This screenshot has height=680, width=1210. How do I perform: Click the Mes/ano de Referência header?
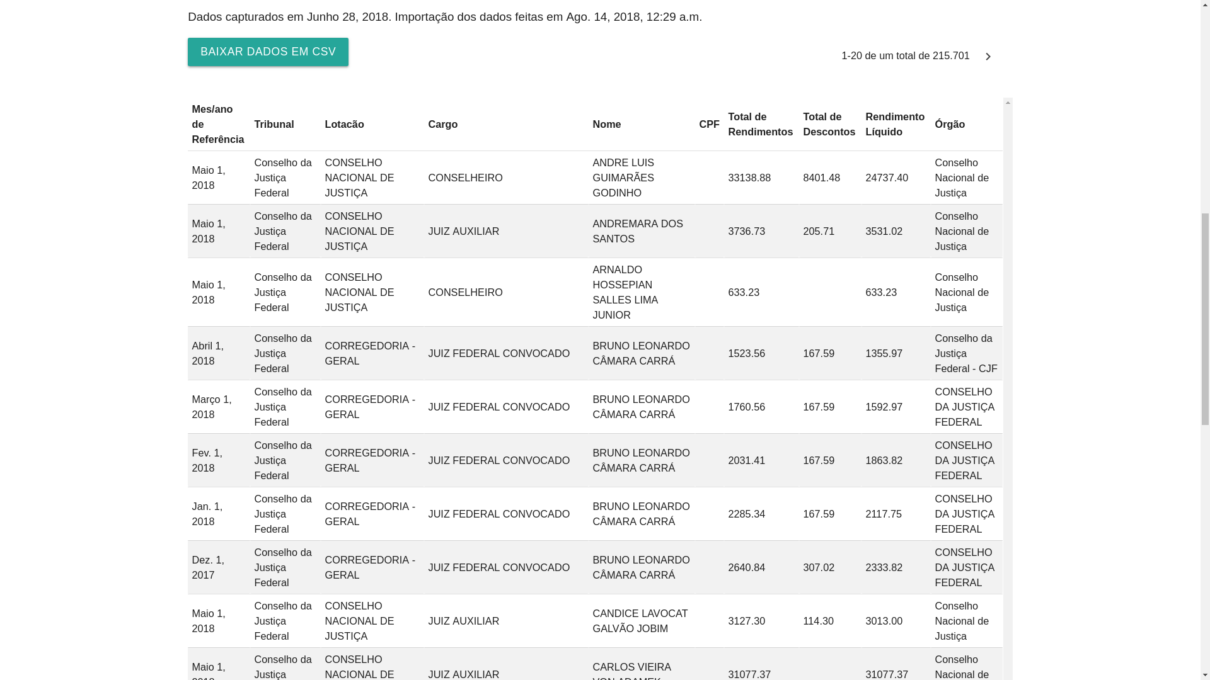(x=217, y=124)
